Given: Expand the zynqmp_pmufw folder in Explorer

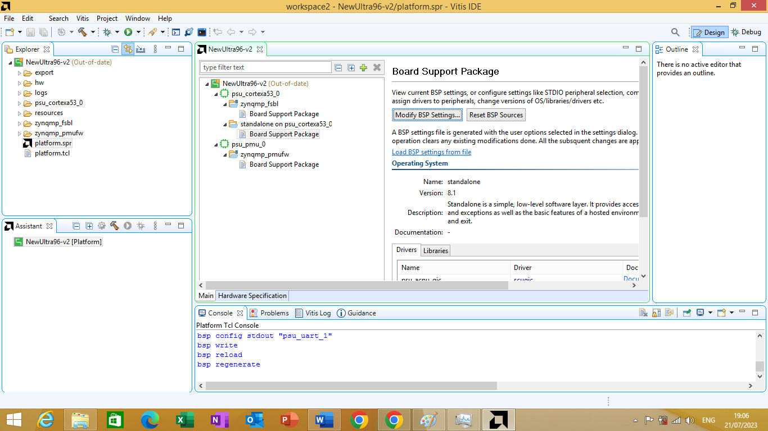Looking at the screenshot, I should coord(19,134).
